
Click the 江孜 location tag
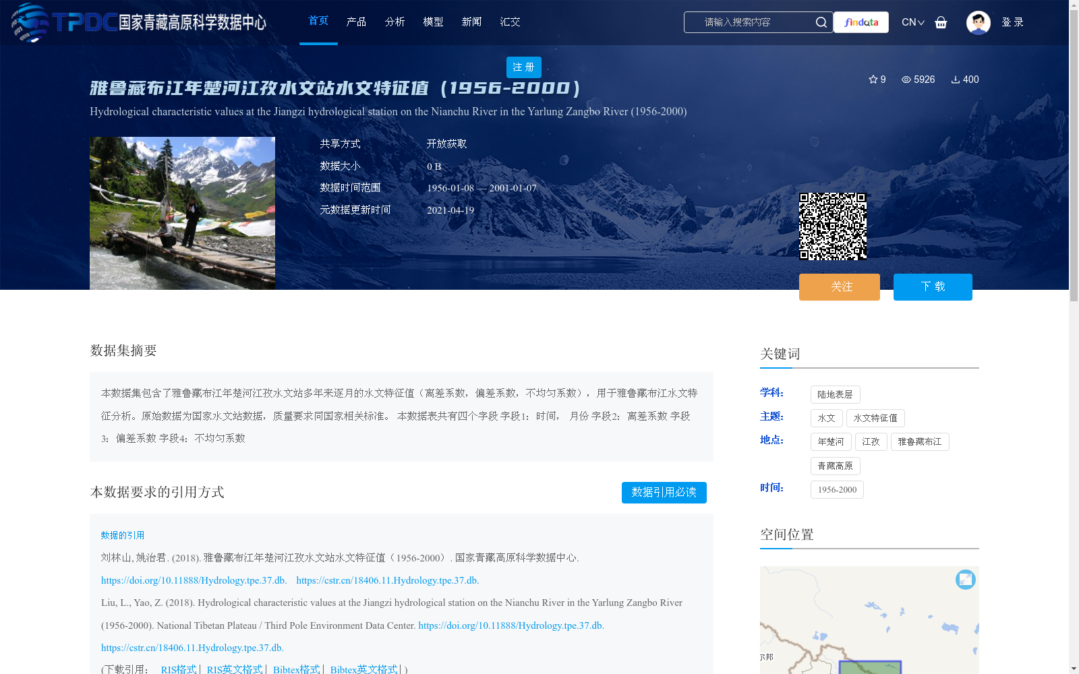(x=871, y=441)
